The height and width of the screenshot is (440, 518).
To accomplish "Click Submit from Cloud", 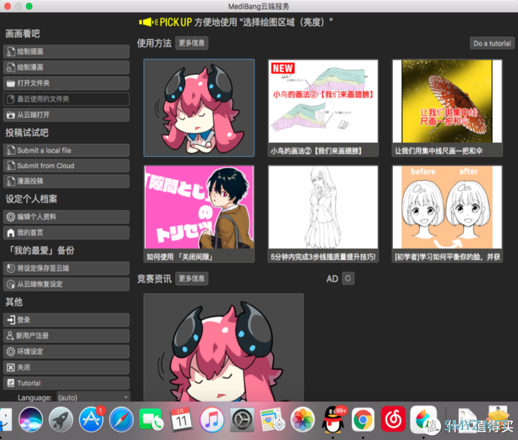I will 66,165.
